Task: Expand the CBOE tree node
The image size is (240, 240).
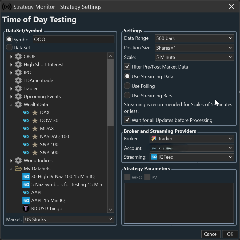Action: (11, 57)
